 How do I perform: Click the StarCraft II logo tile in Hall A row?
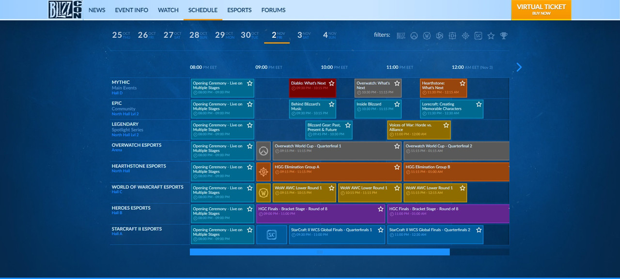tap(272, 234)
